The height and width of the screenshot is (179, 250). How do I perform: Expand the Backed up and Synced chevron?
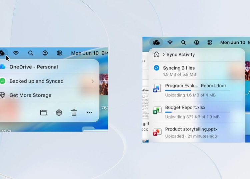[93, 81]
